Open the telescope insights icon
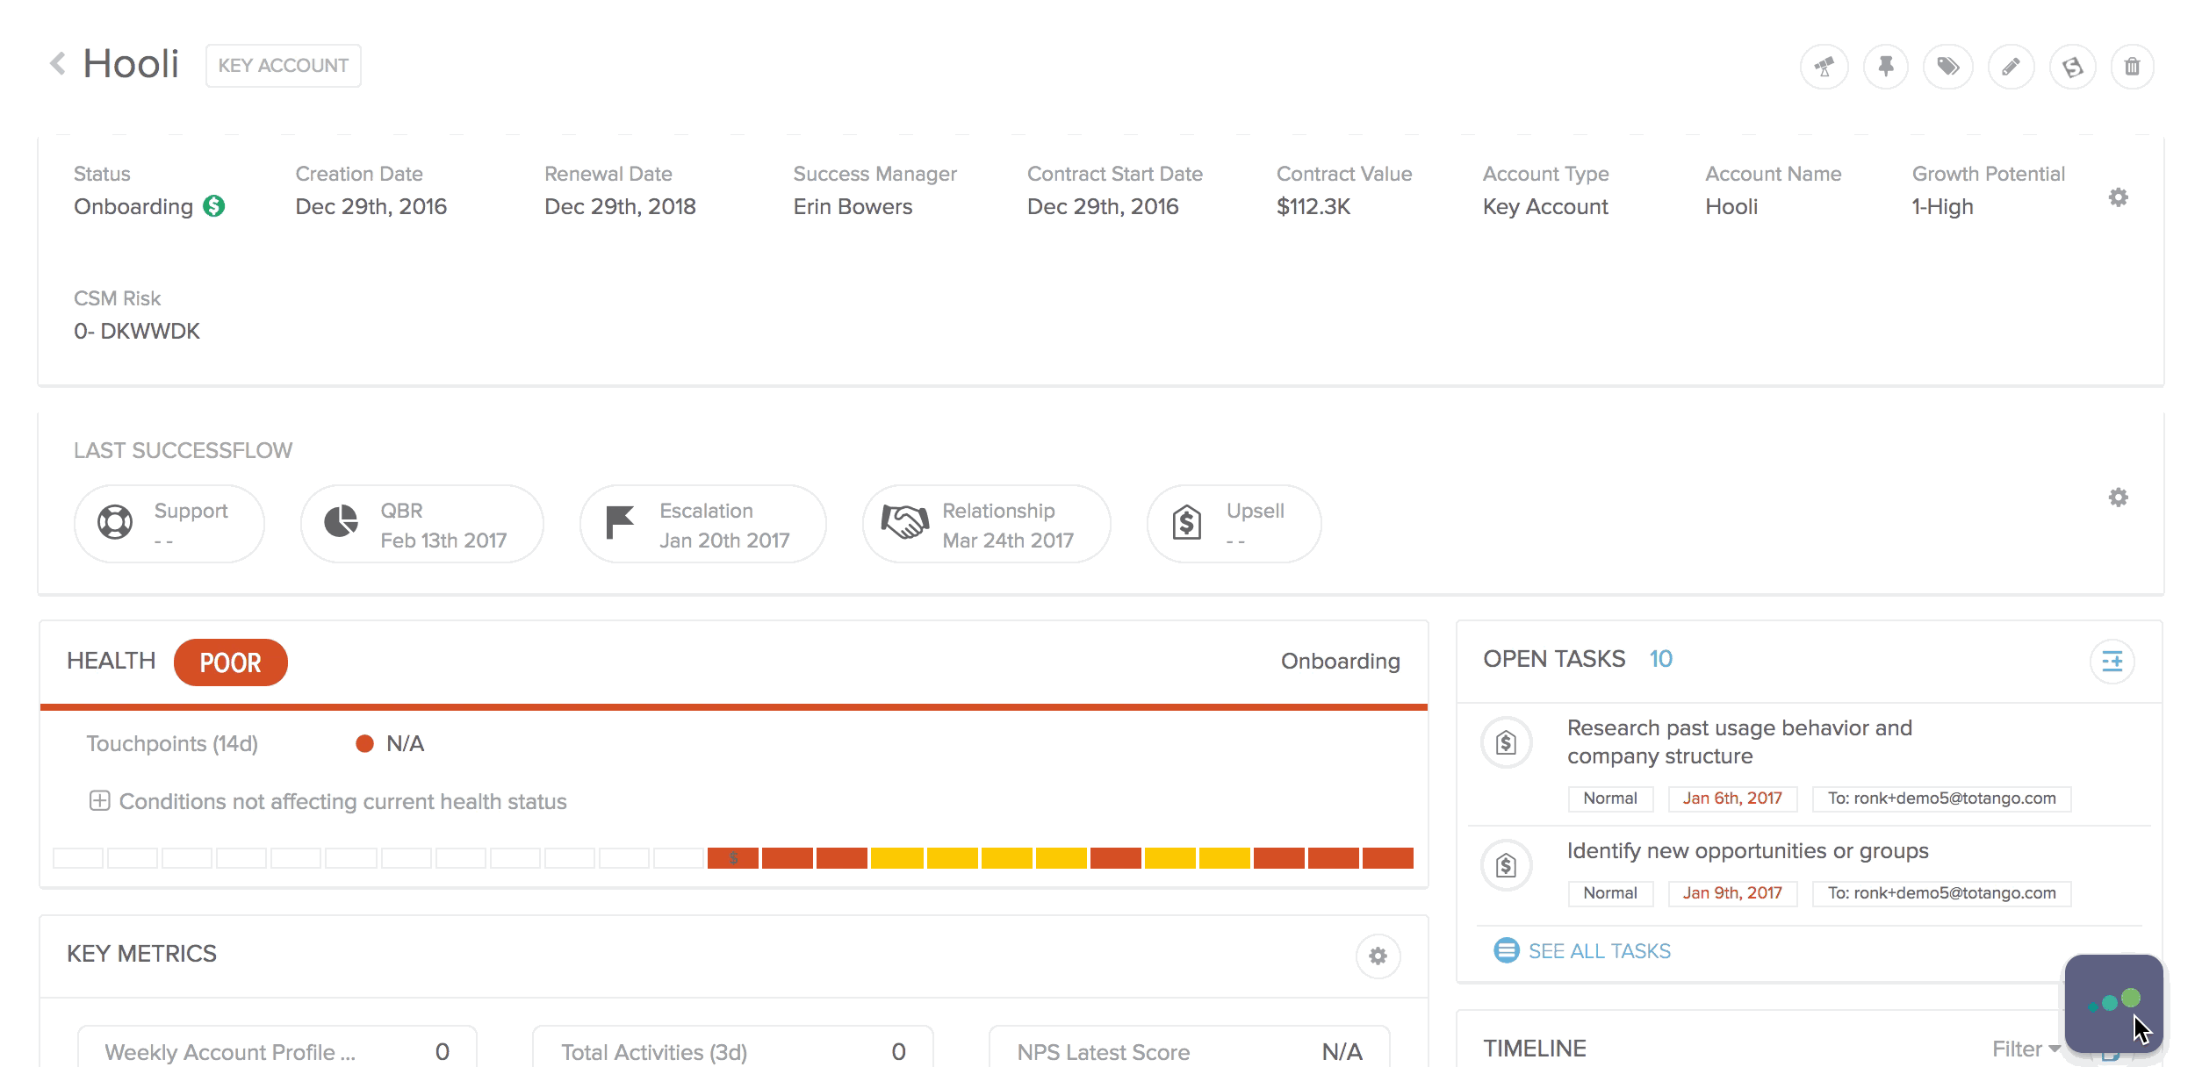Viewport: 2195px width, 1067px height. (1824, 66)
